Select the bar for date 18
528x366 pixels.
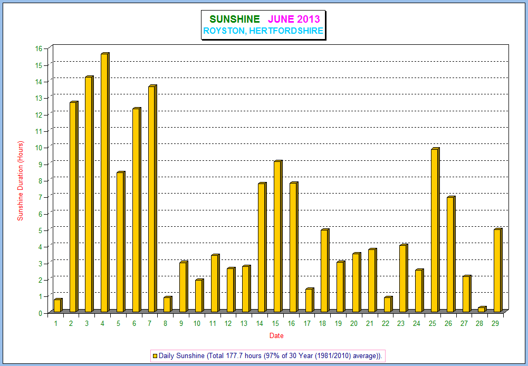(x=325, y=271)
